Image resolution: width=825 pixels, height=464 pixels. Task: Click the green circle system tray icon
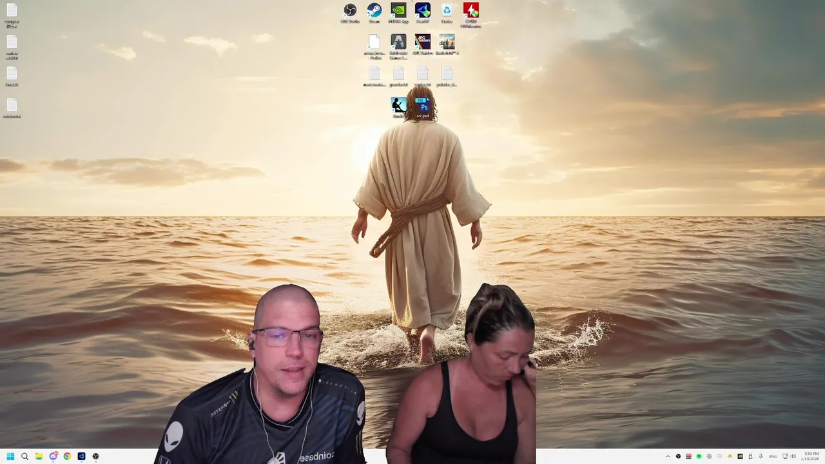point(699,456)
